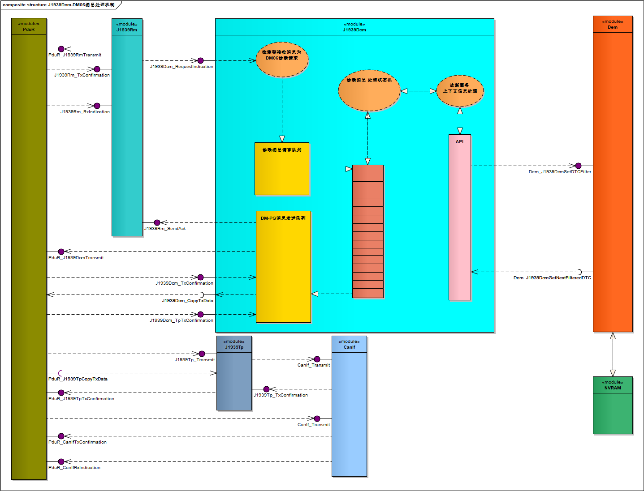This screenshot has height=491, width=644.
Task: Click the "PduR_J1939TpCopyTxData" label
Action: (x=78, y=379)
